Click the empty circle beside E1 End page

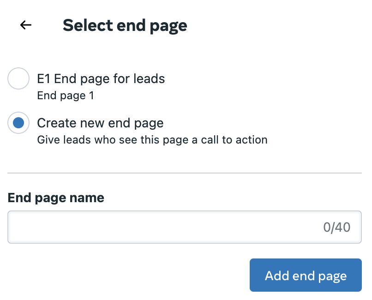[18, 78]
